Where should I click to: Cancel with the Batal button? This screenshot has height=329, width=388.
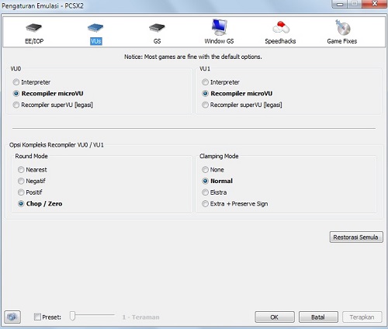click(318, 317)
